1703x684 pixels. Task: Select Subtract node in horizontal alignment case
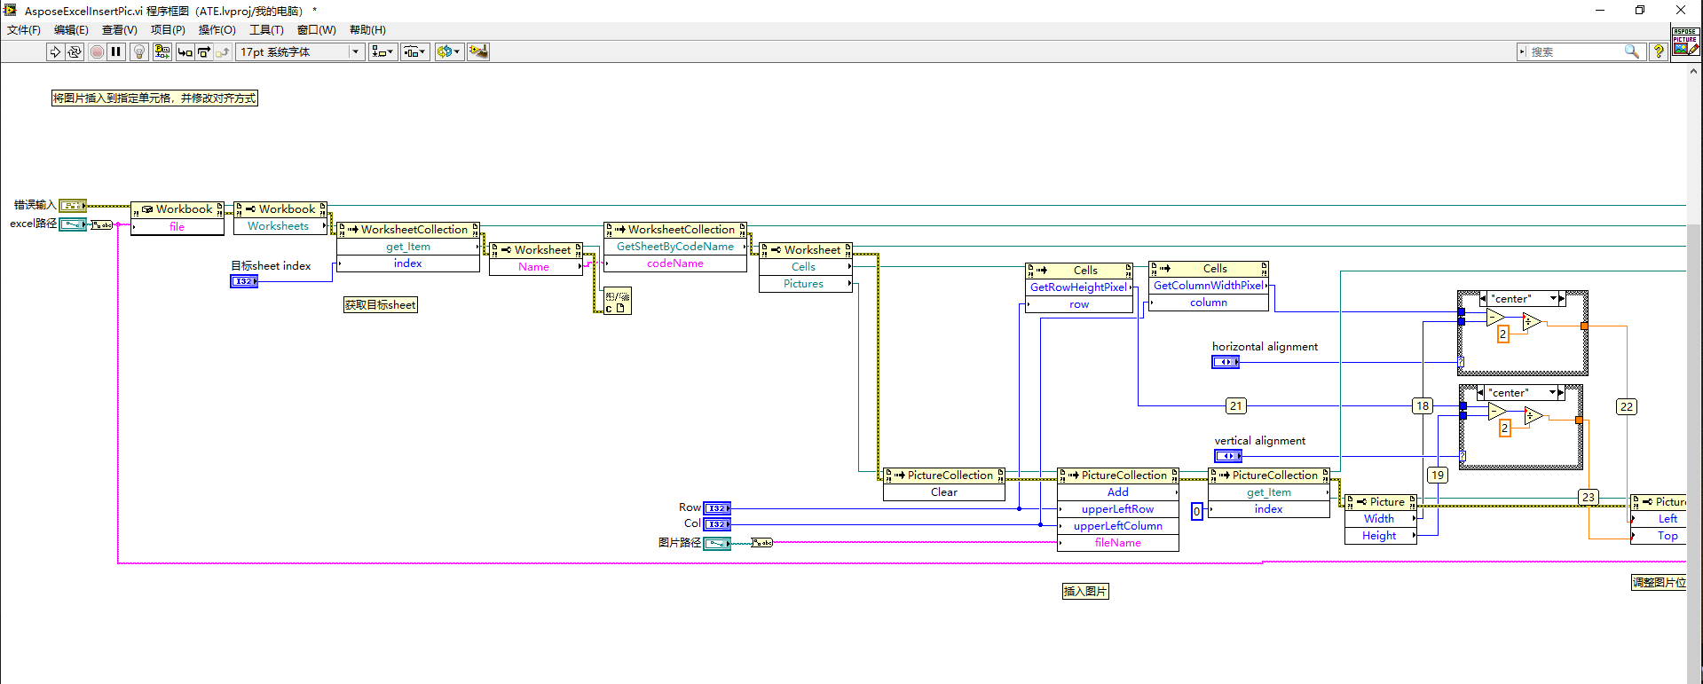pos(1495,318)
